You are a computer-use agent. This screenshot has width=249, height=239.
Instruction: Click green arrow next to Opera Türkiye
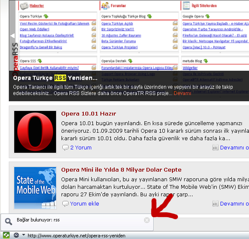point(46,16)
